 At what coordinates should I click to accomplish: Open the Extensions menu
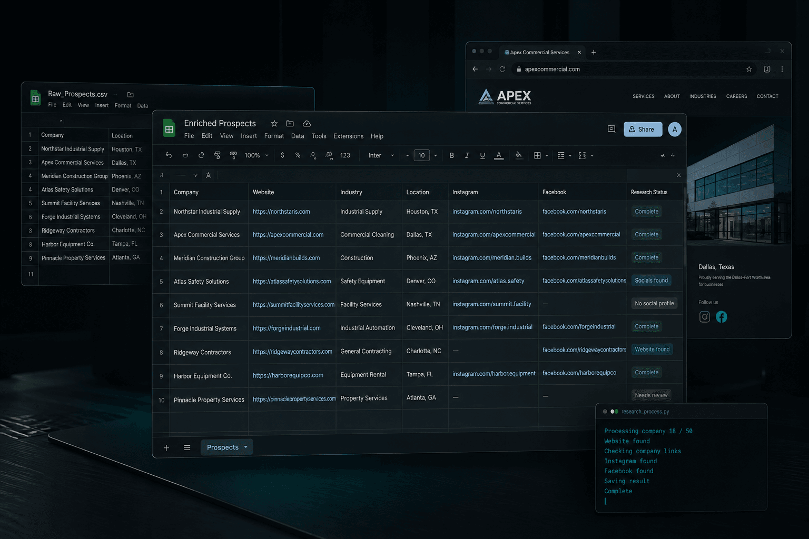(348, 136)
